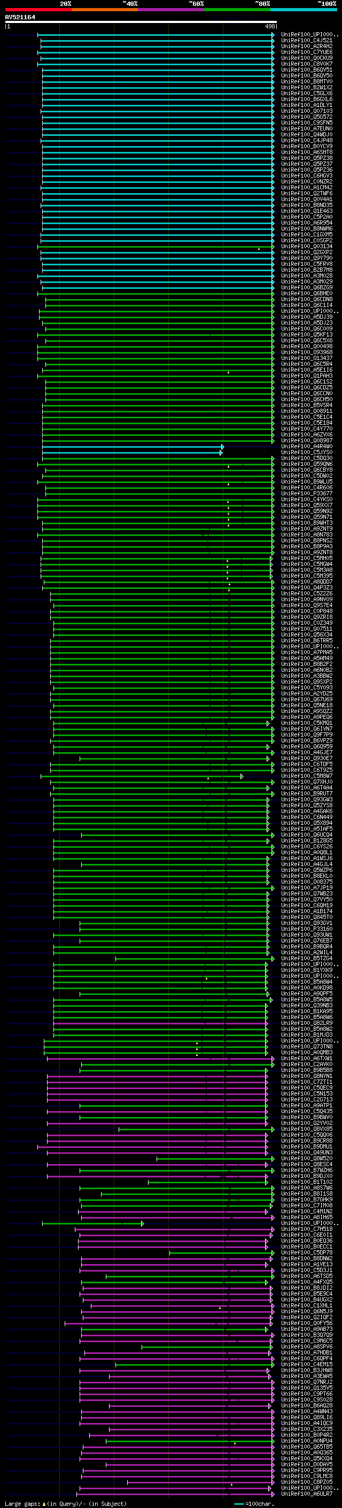The image size is (342, 1508).
Task: Select hit label UniRef100_Q8NYN1
Action: pos(307,1076)
